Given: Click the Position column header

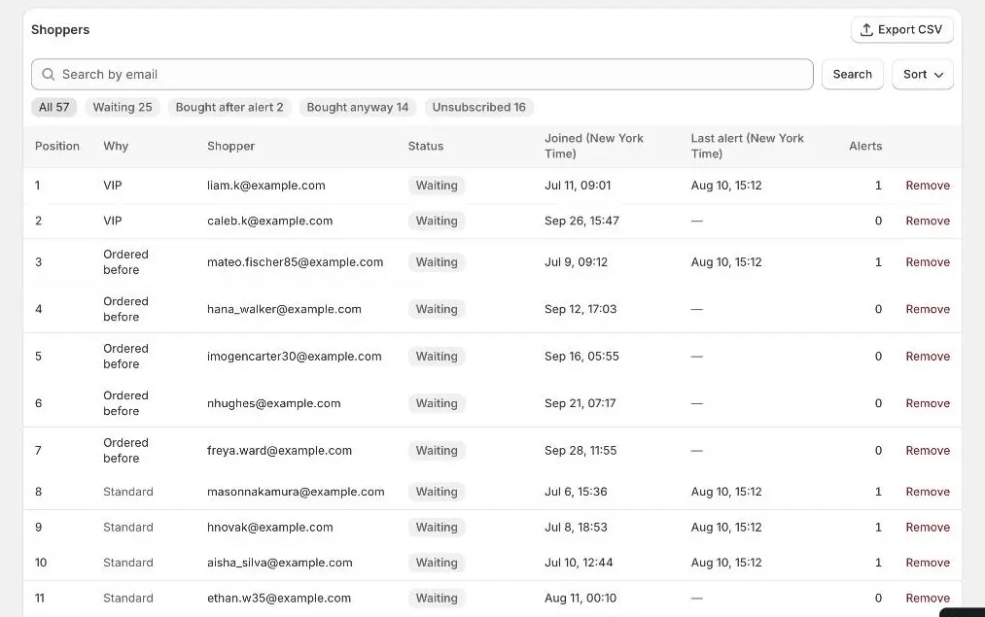Looking at the screenshot, I should click(x=57, y=146).
